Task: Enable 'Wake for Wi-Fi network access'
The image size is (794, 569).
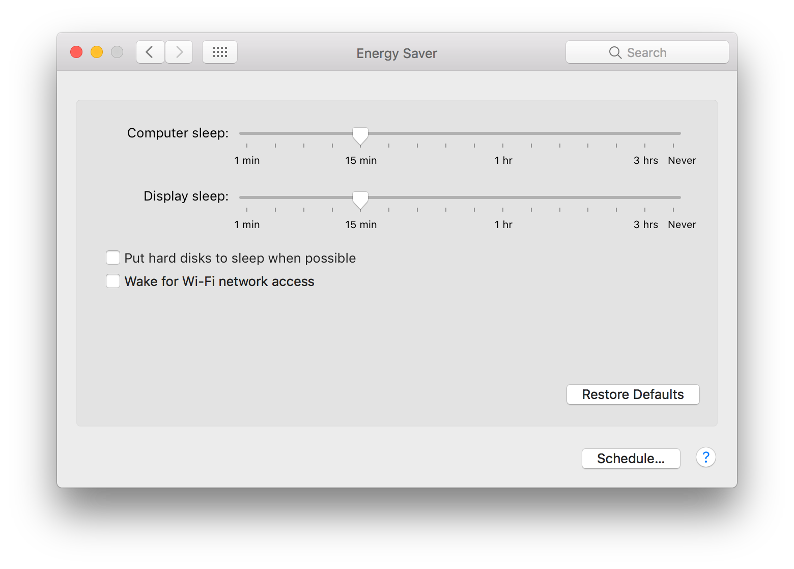Action: coord(112,281)
